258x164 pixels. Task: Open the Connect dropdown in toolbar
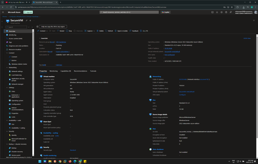pyautogui.click(x=42, y=31)
